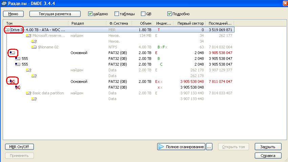
Task: Click the 7 814 032 064 value
Action: coord(221,47)
